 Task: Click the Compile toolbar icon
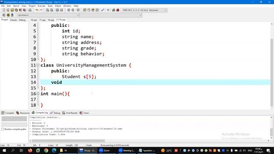pos(85,10)
